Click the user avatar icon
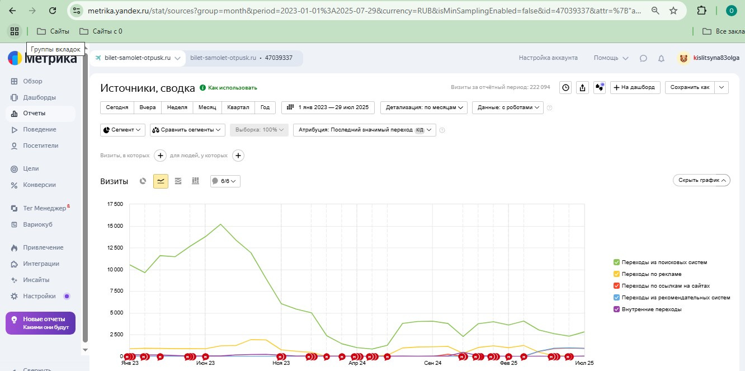Viewport: 745px width, 371px height. coord(683,58)
